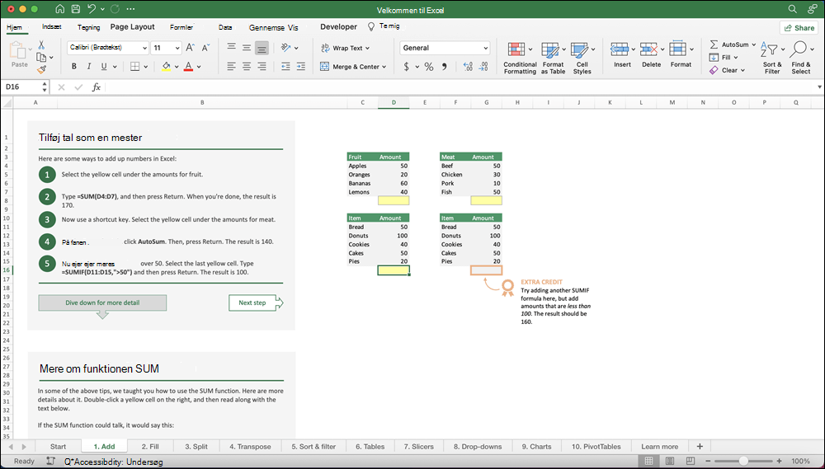Open Sort & Filter
The image size is (825, 469).
(772, 58)
